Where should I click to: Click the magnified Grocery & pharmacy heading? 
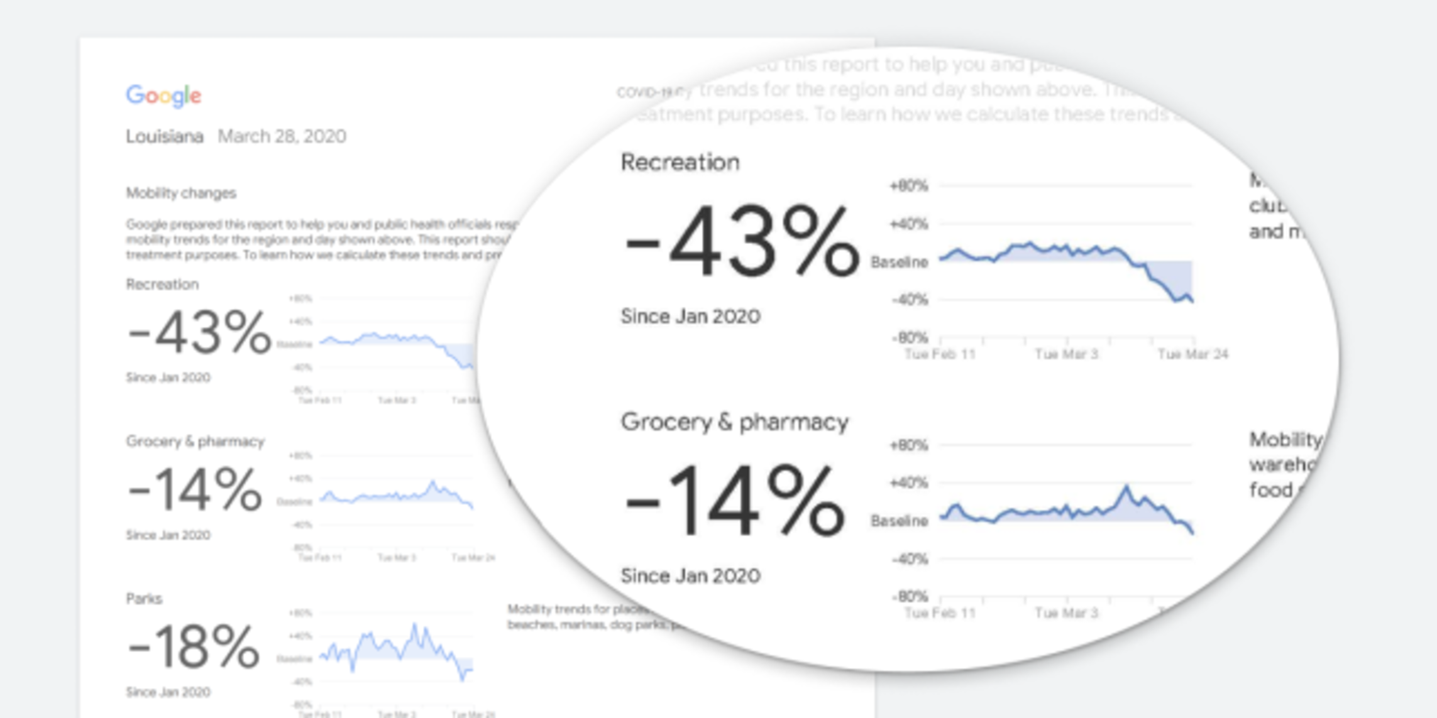734,422
